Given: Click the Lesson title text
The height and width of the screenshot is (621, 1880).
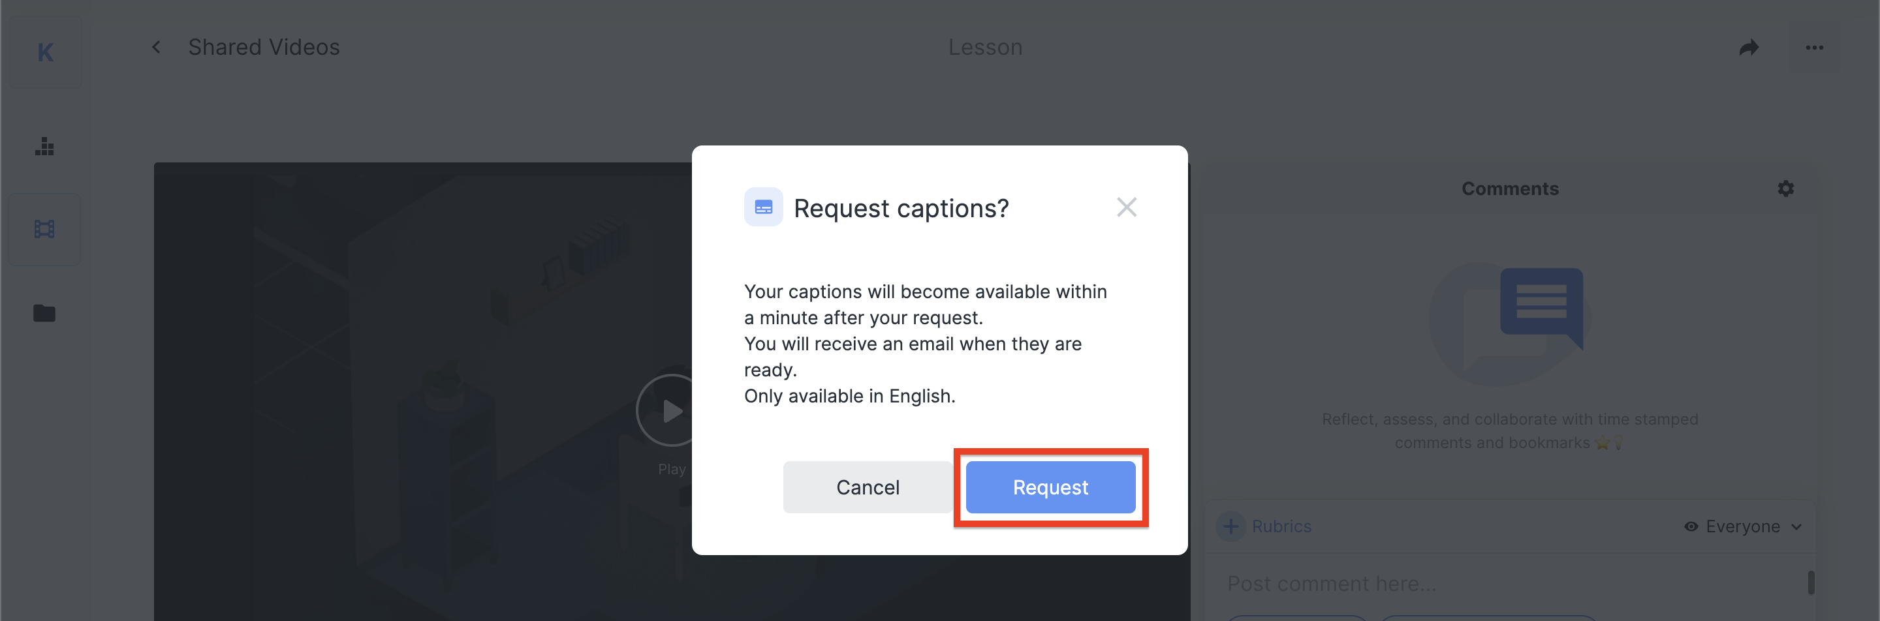Looking at the screenshot, I should (984, 48).
